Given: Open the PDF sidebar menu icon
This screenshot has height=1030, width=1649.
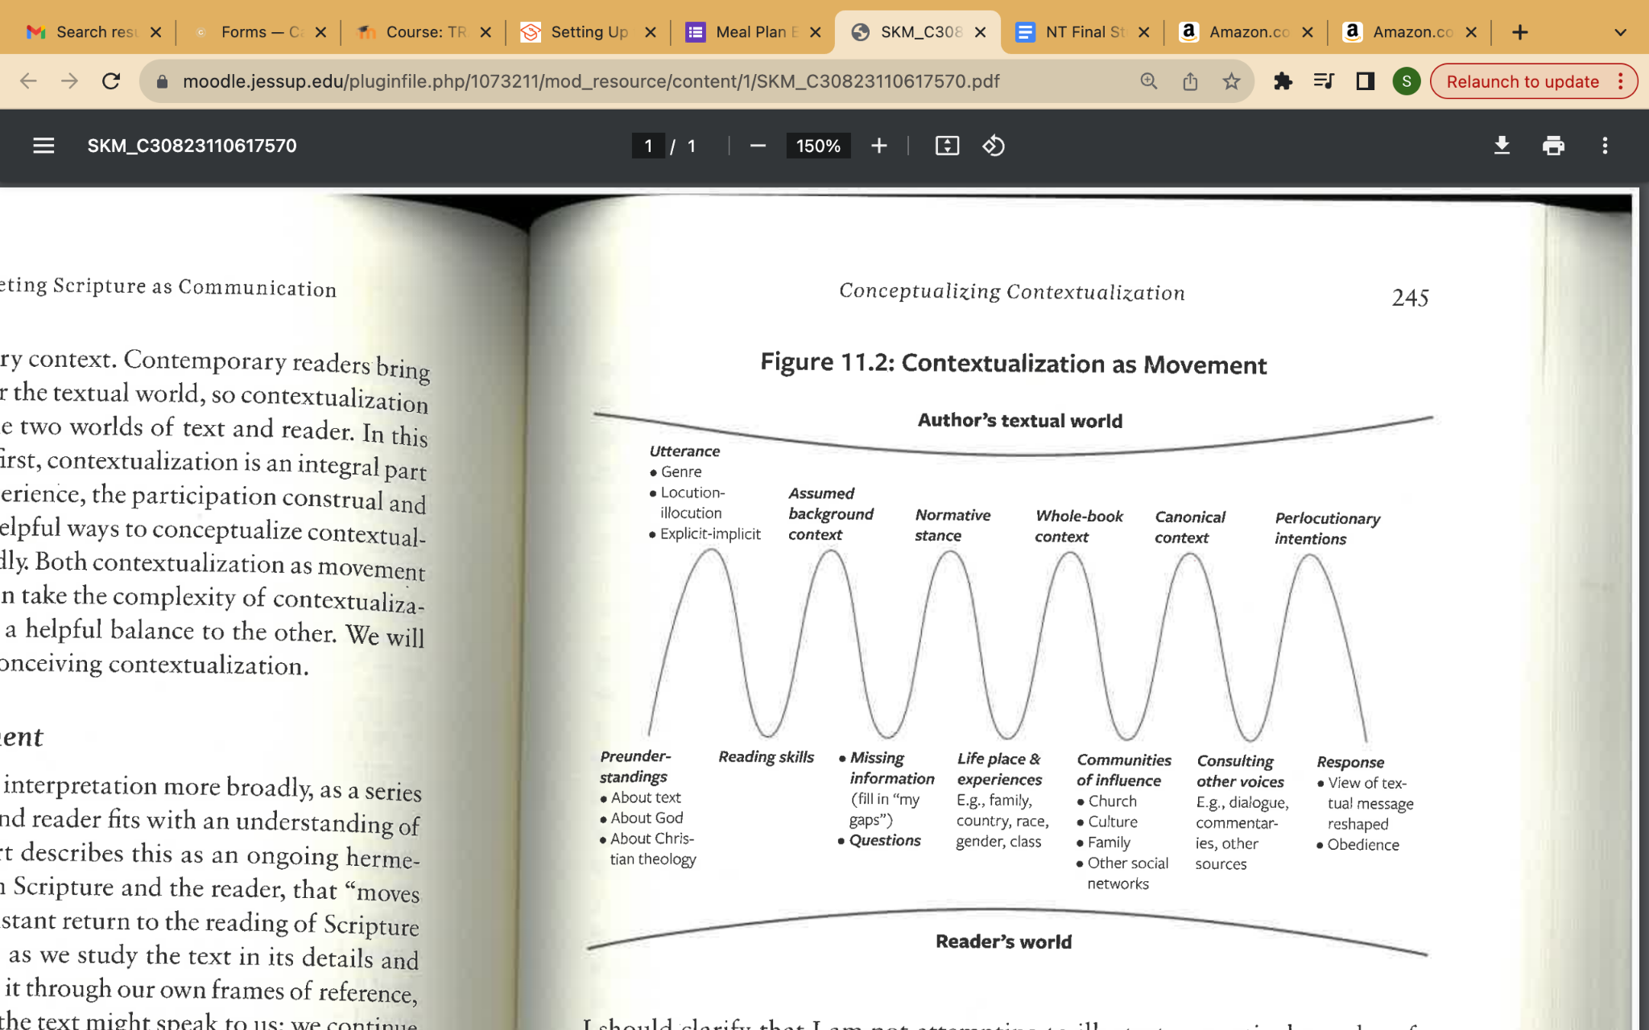Looking at the screenshot, I should pos(43,146).
